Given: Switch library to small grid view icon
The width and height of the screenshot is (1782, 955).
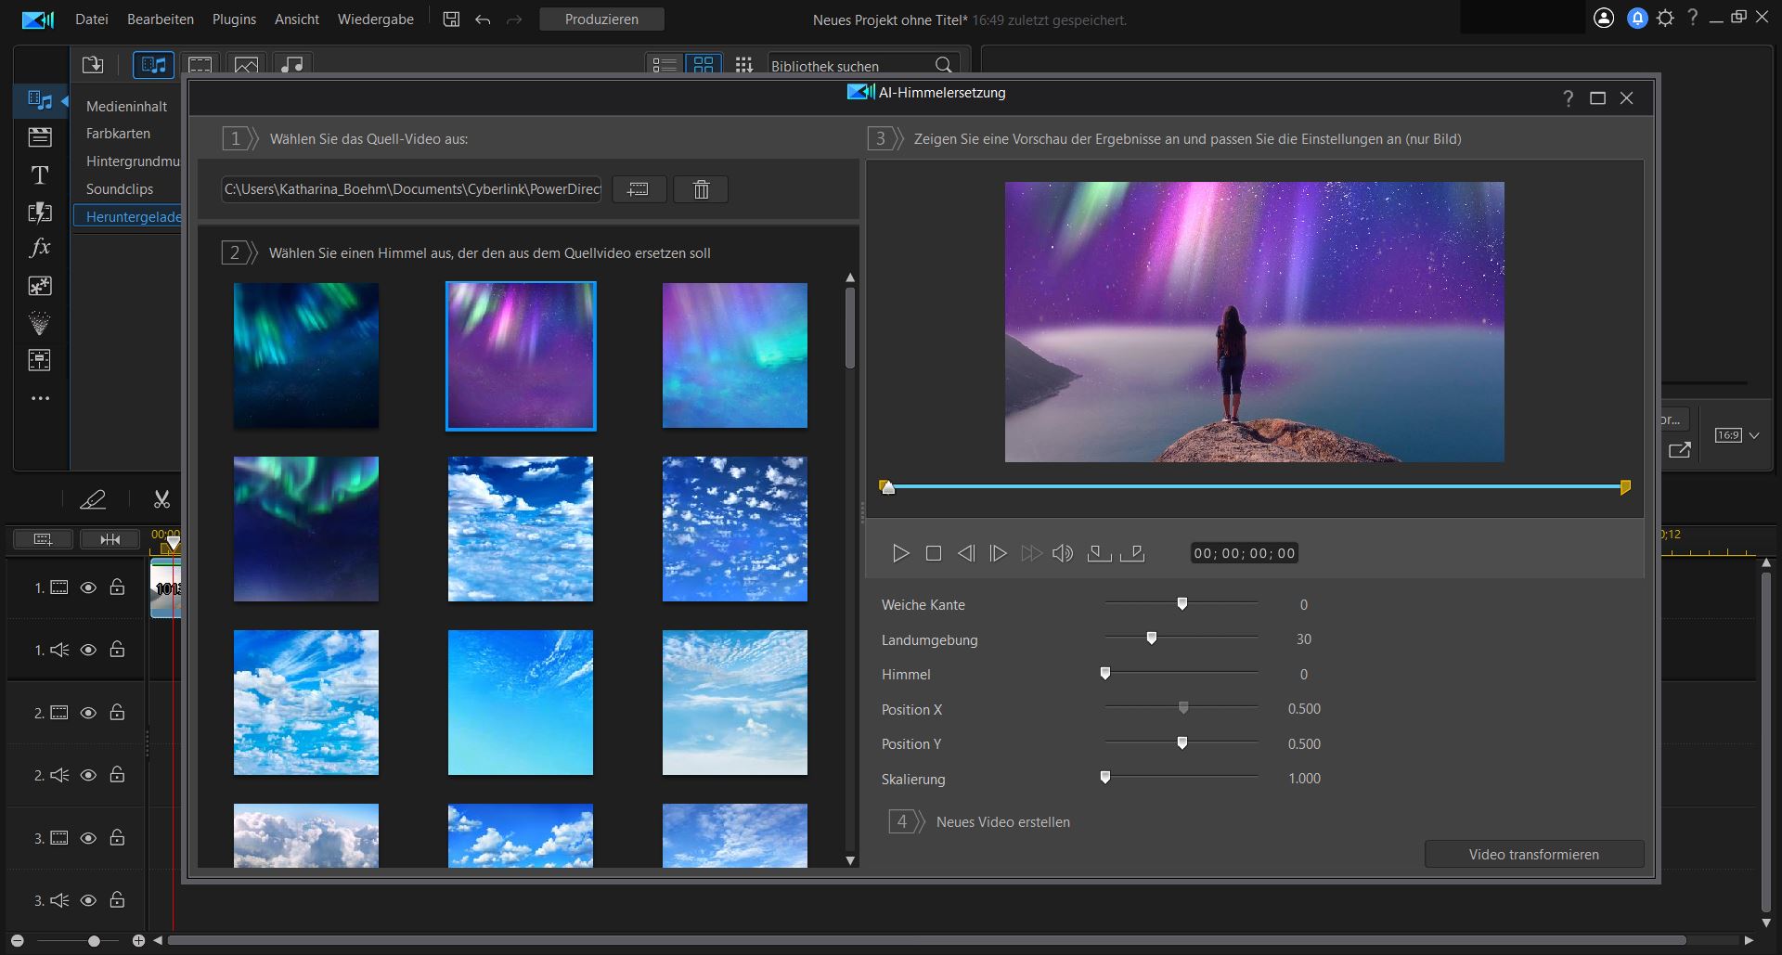Looking at the screenshot, I should pyautogui.click(x=743, y=65).
